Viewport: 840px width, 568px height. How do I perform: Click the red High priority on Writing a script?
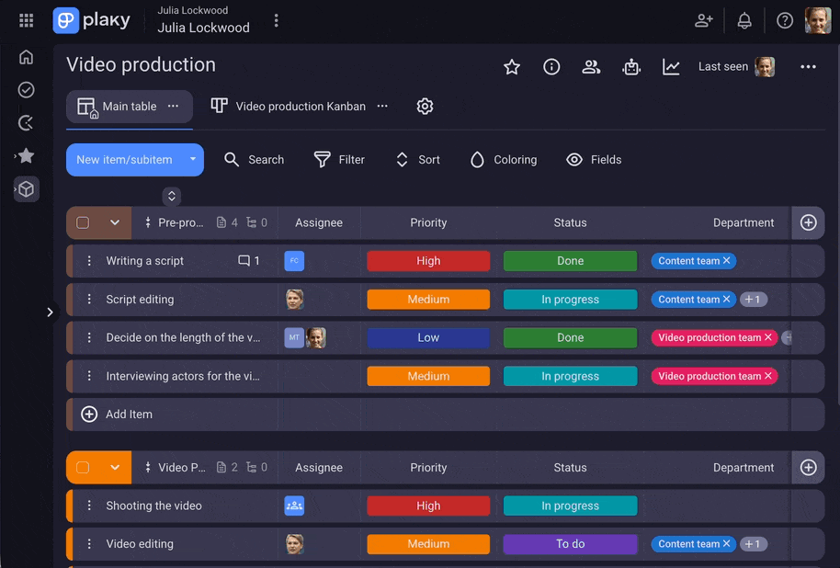428,261
